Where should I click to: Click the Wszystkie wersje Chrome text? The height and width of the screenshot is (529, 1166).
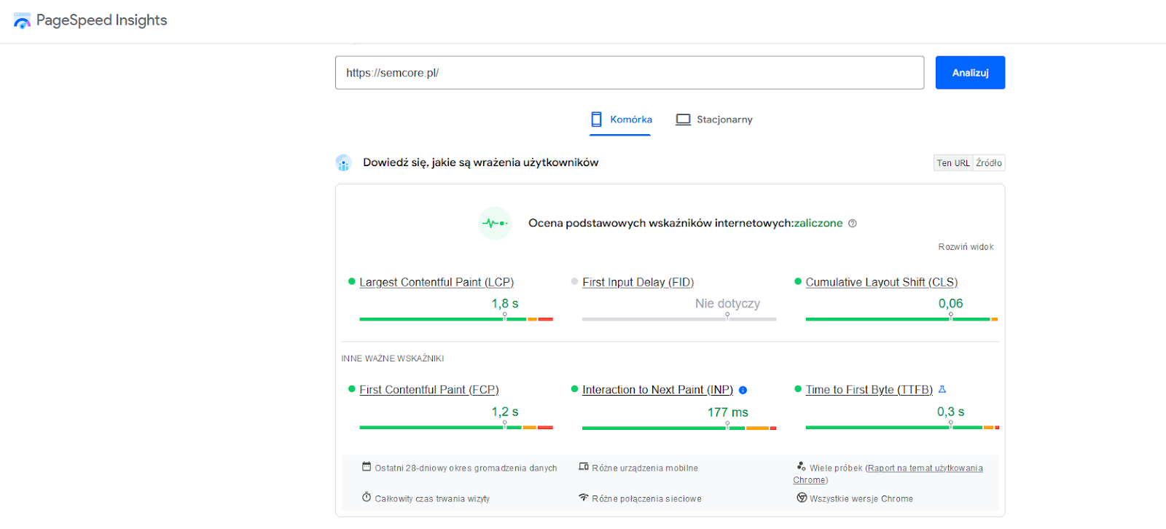pos(861,498)
